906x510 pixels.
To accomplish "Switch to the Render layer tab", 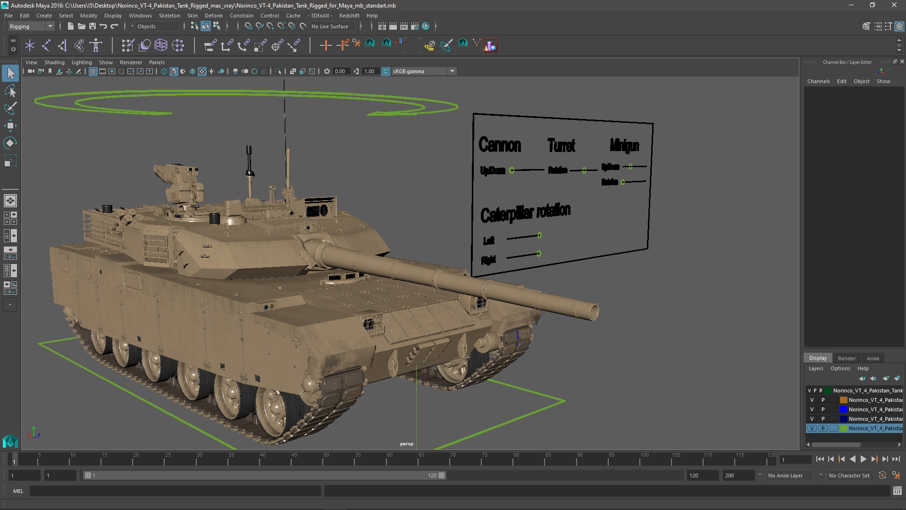I will (847, 358).
